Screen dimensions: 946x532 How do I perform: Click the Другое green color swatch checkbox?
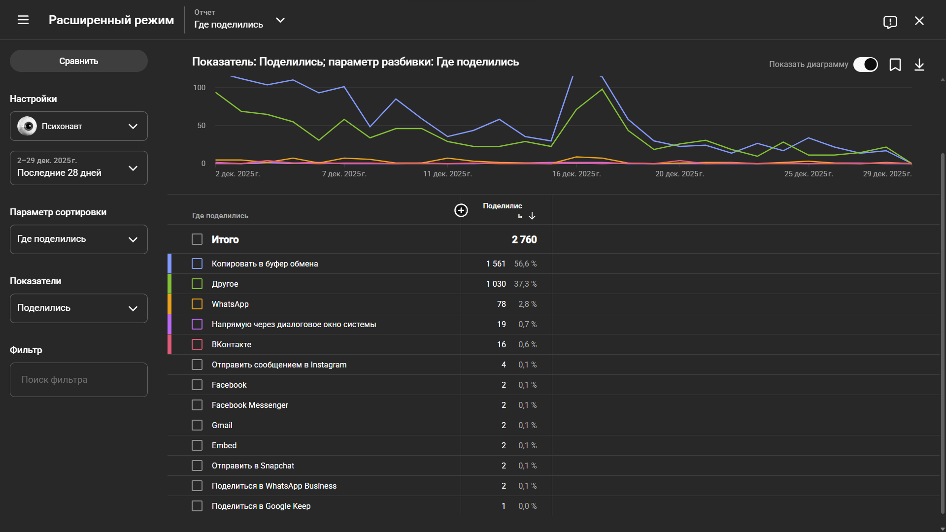pyautogui.click(x=197, y=284)
